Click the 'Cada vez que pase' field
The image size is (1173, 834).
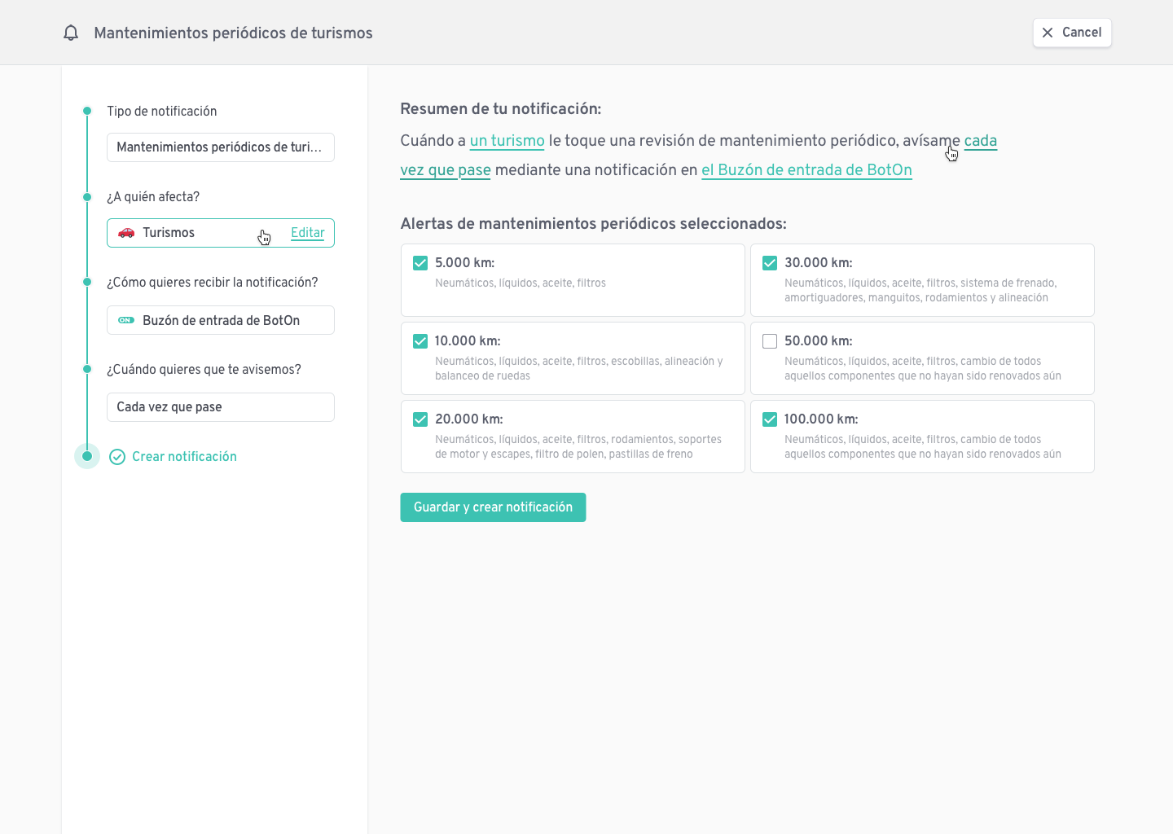(220, 406)
